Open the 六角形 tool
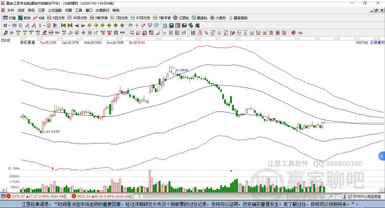 click(x=218, y=18)
